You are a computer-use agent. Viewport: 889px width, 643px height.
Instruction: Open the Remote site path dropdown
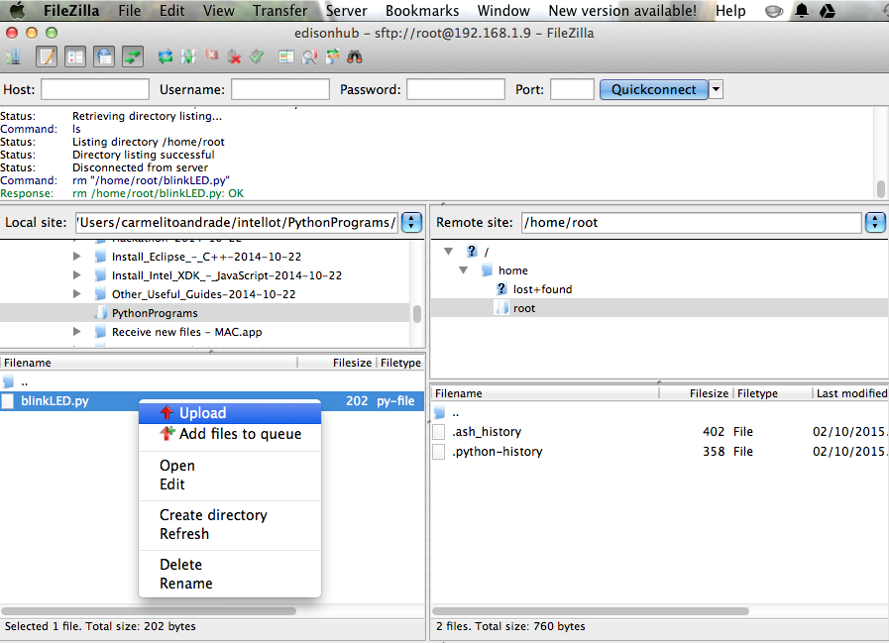(875, 222)
